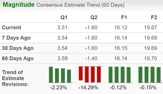The image size is (163, 94).
Task: Click the current F2 estimate 19.67
Action: point(151,28)
